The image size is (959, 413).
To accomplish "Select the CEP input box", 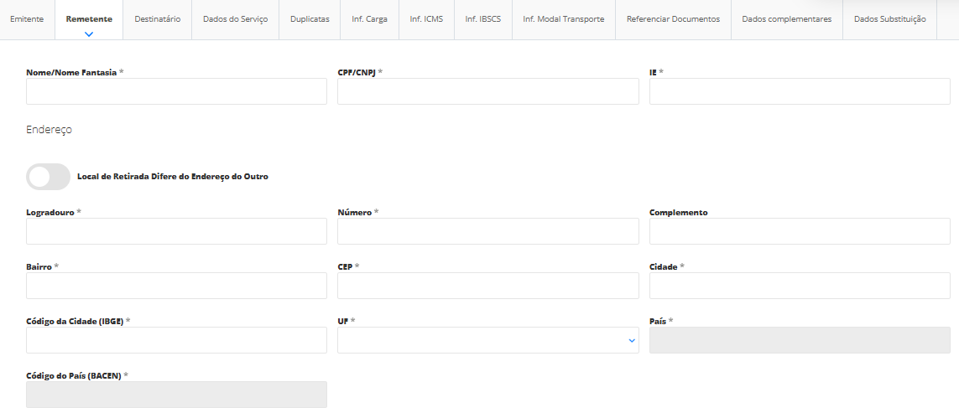I will [x=487, y=286].
